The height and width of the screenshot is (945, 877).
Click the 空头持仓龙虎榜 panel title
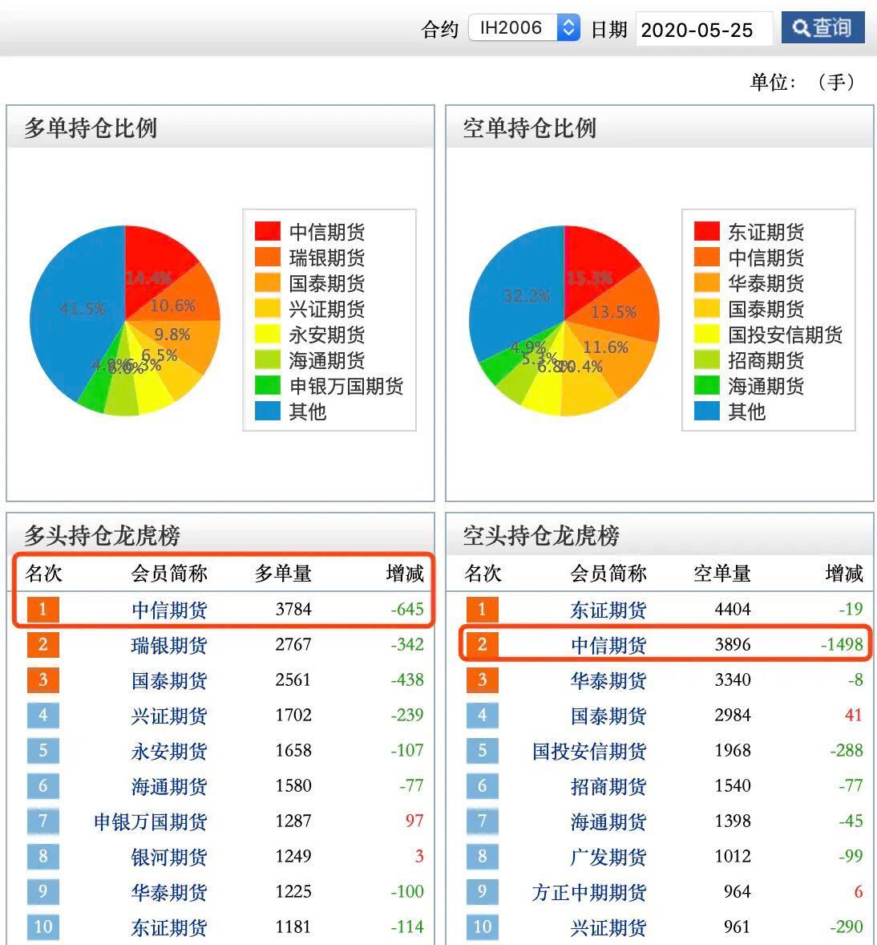(x=541, y=535)
